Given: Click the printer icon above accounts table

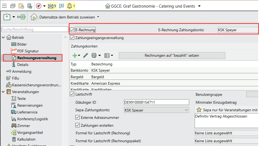Looking at the screenshot, I should [x=94, y=56].
